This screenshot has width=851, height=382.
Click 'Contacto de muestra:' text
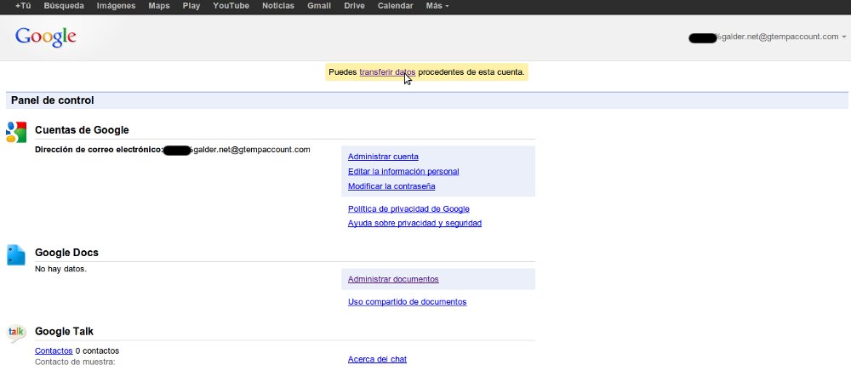point(75,362)
